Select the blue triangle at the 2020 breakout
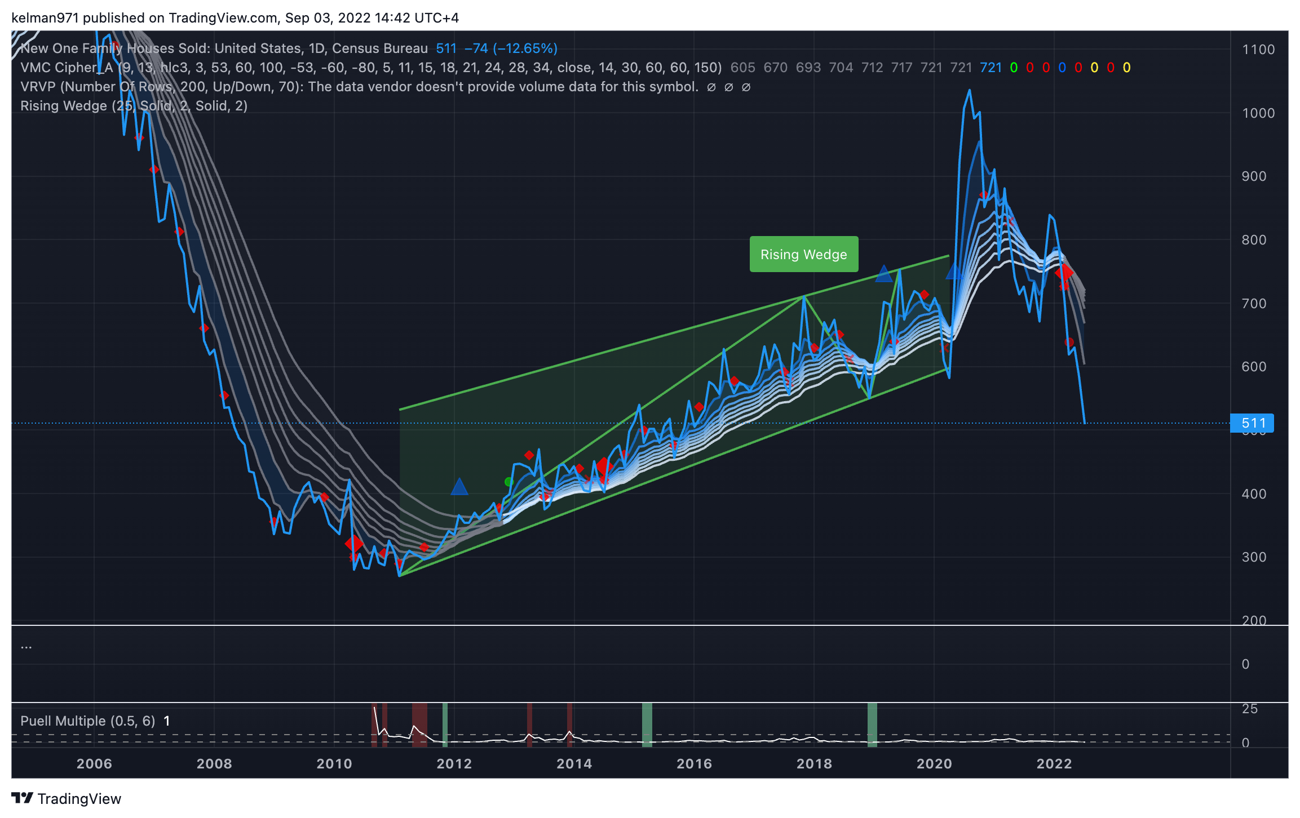This screenshot has width=1300, height=818. pos(954,271)
